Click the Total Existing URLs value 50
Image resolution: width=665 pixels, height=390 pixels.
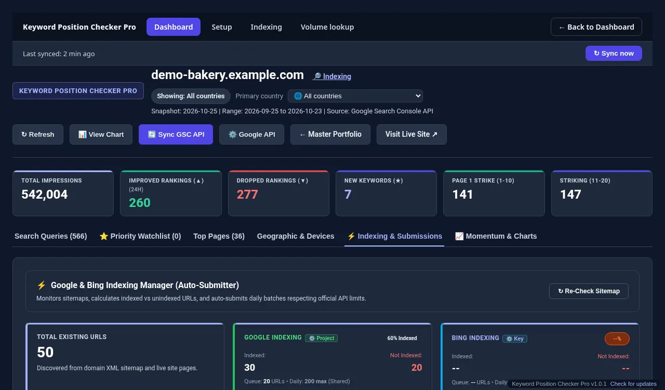pyautogui.click(x=45, y=352)
